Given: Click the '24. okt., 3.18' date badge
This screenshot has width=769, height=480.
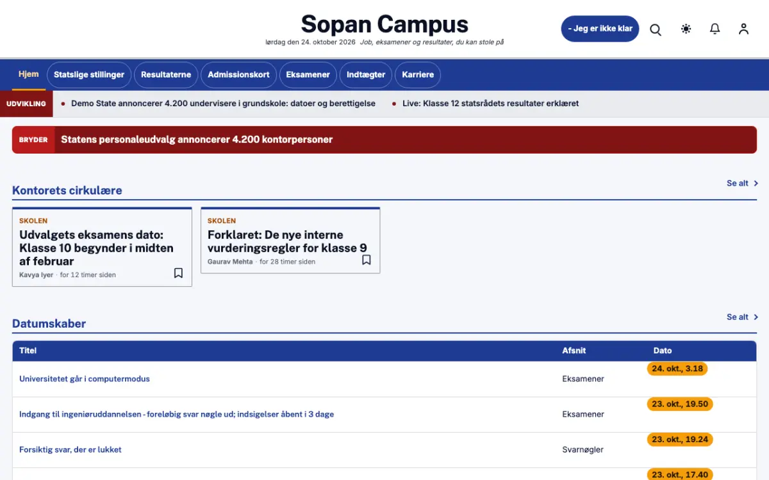Looking at the screenshot, I should tap(677, 369).
